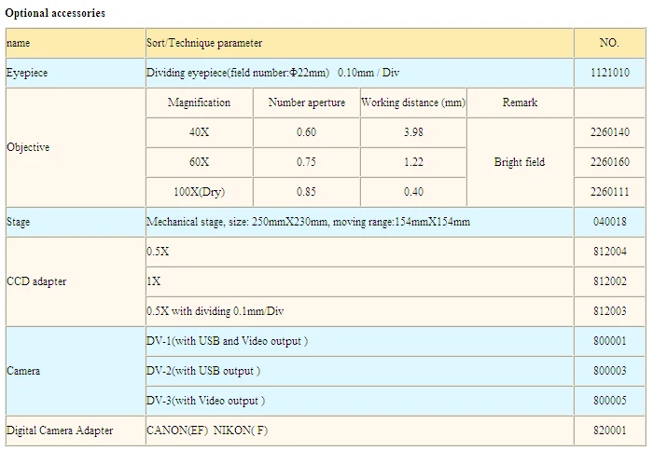
Task: Click 0.5X with dividing 0.1mm/Div
Action: pyautogui.click(x=215, y=311)
